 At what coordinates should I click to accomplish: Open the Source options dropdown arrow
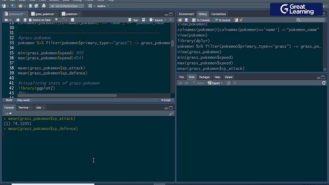tap(166, 20)
